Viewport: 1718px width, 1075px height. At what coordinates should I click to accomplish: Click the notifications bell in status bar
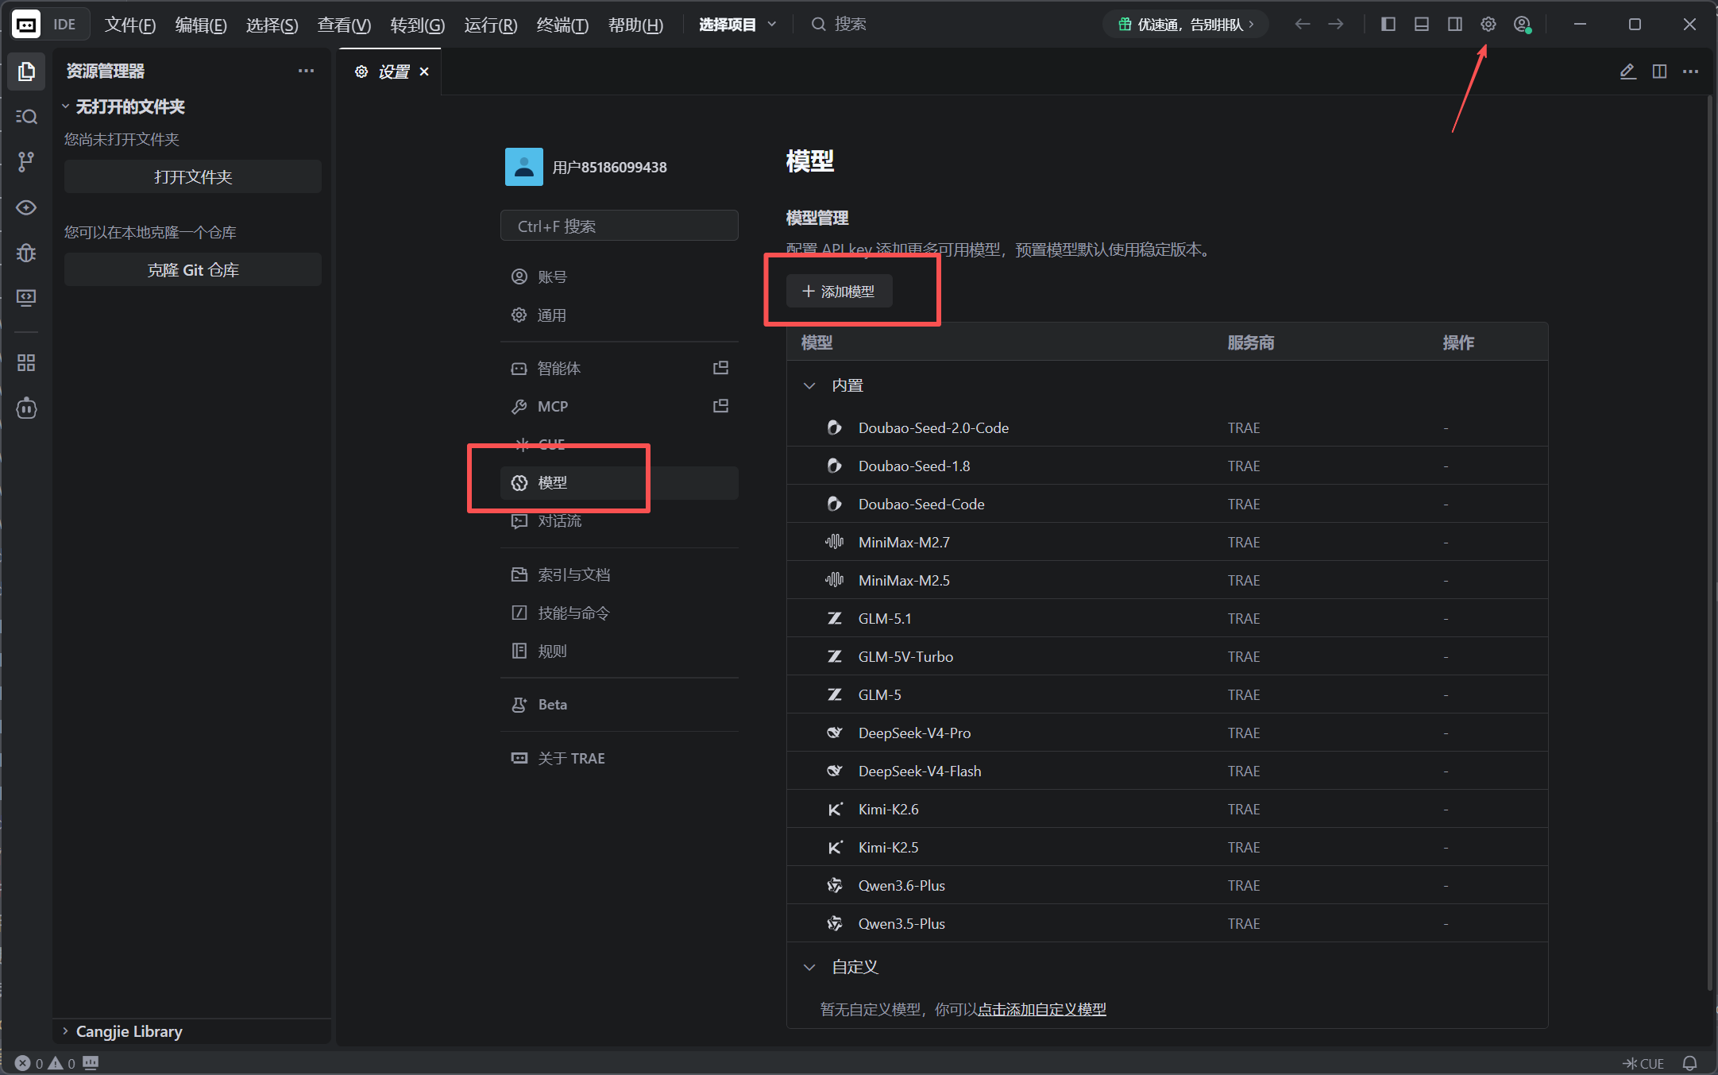1690,1063
